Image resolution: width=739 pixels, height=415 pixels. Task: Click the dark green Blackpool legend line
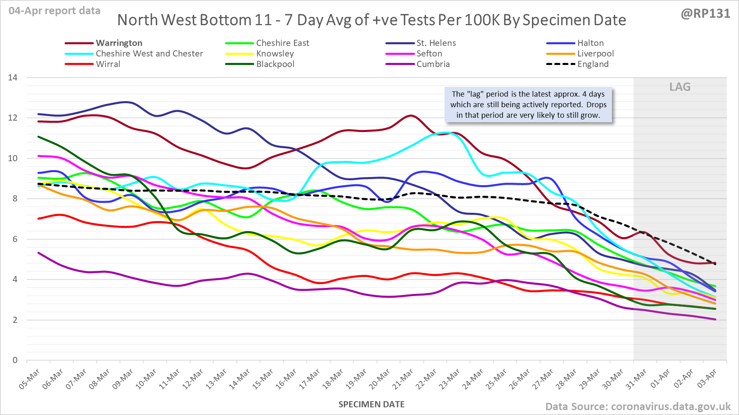point(240,64)
